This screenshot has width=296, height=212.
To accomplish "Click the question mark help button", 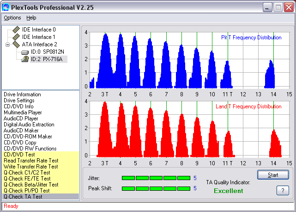I will pos(283,190).
